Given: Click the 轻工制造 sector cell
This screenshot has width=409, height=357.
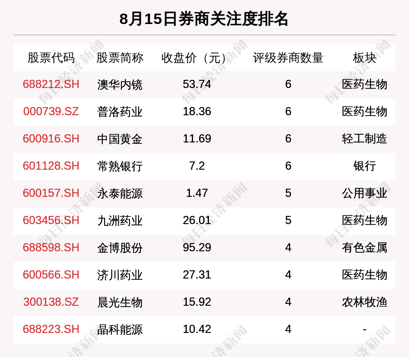Looking at the screenshot, I should [364, 139].
